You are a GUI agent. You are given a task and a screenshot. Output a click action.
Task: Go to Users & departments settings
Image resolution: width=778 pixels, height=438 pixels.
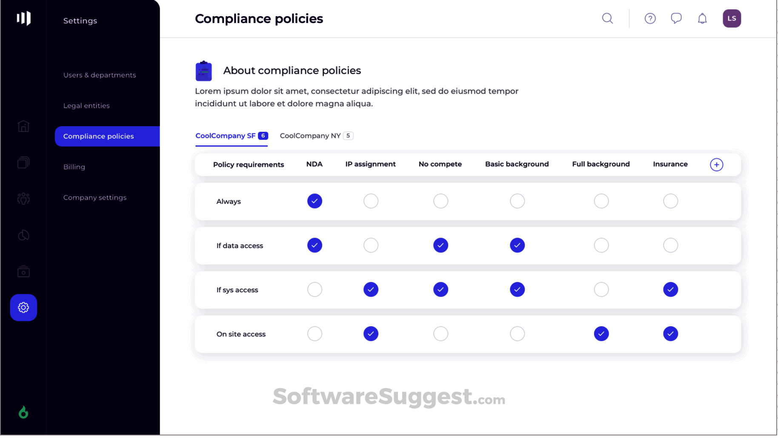click(100, 75)
